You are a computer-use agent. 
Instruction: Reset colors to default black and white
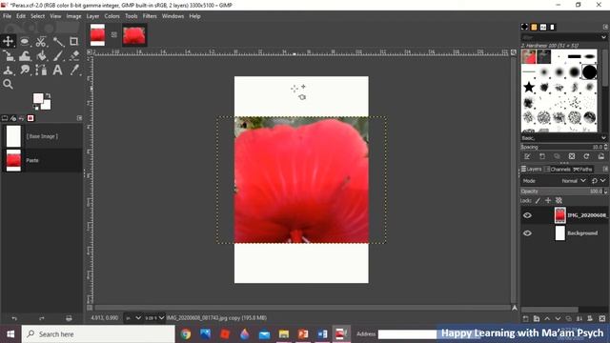tap(35, 108)
